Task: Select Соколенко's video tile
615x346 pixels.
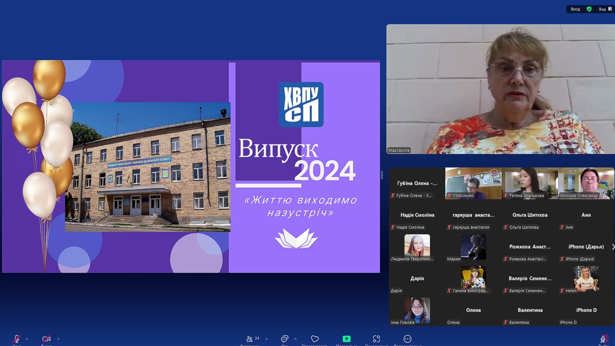Action: click(x=474, y=184)
